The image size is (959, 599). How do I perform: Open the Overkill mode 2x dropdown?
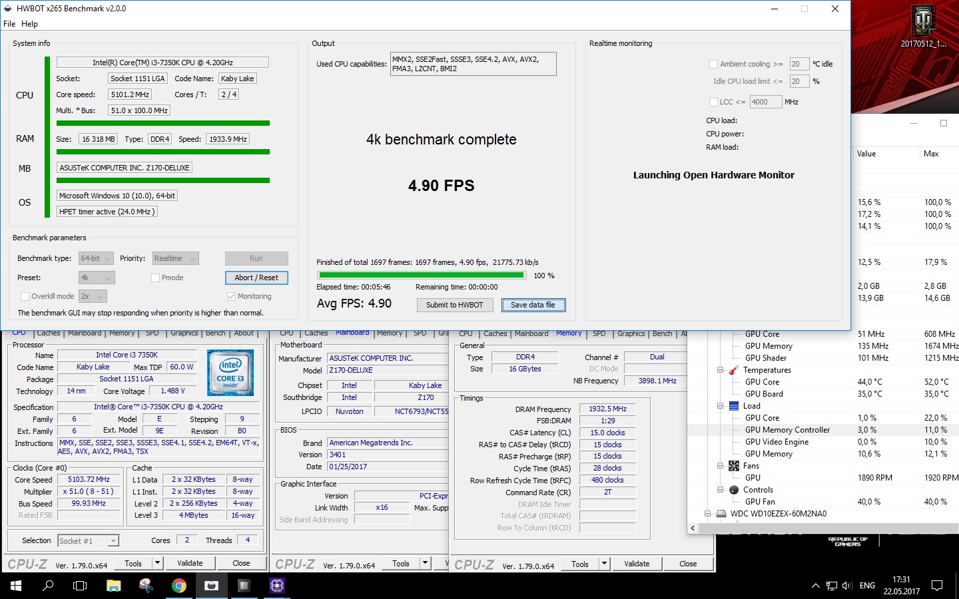pyautogui.click(x=93, y=297)
